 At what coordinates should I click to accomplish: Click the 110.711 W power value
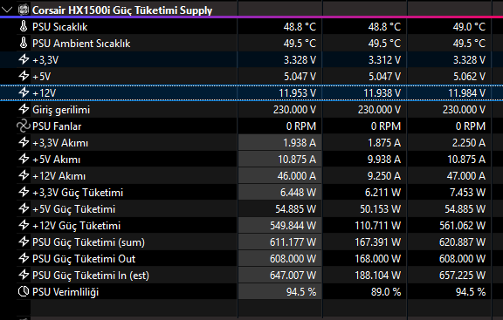coord(378,226)
